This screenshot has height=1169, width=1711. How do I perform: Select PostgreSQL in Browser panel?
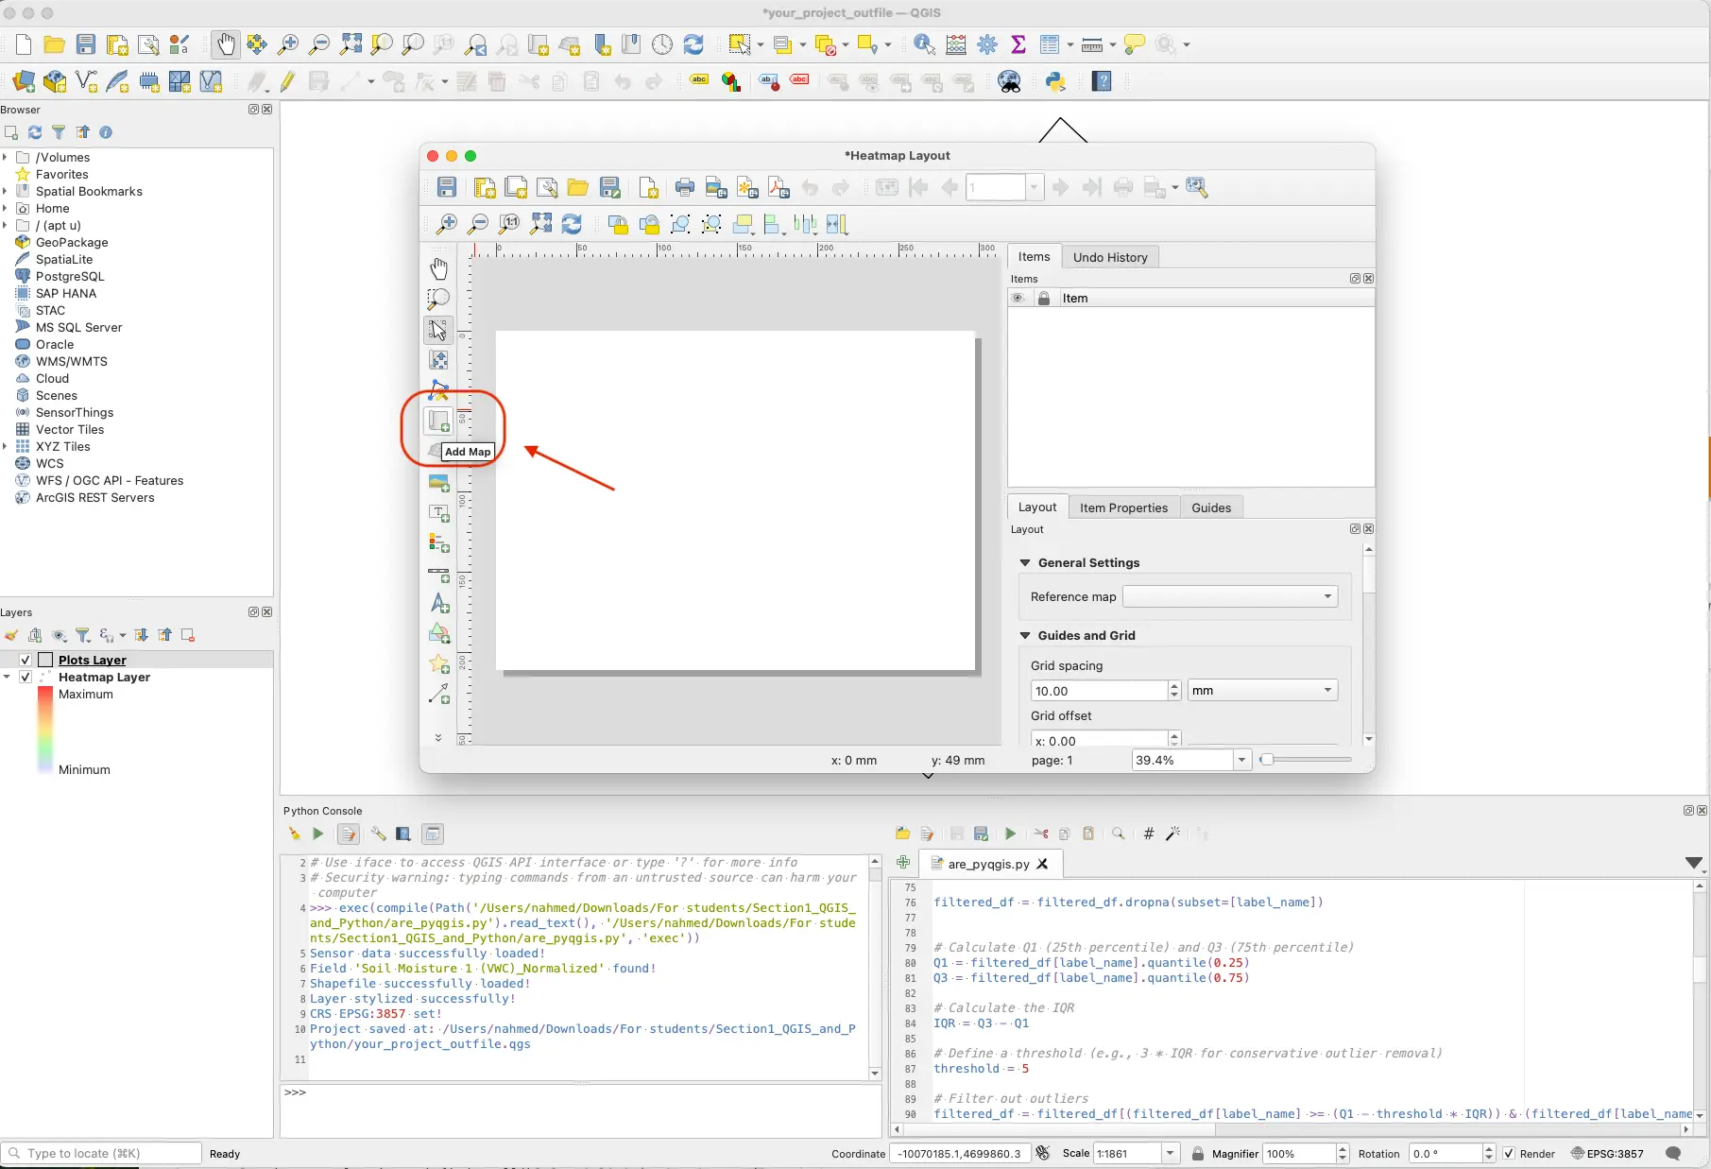coord(70,276)
